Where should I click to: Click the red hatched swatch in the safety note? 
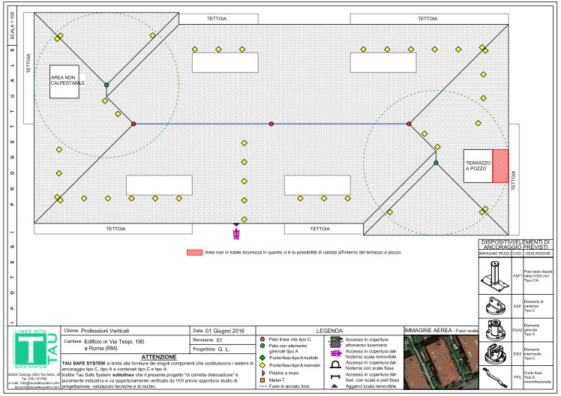coord(195,253)
